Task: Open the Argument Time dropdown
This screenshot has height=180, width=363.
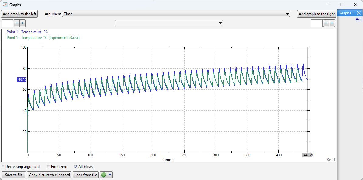Action: coord(176,14)
